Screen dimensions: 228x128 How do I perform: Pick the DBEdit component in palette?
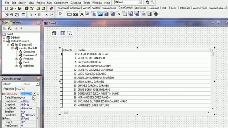[x=87, y=14]
